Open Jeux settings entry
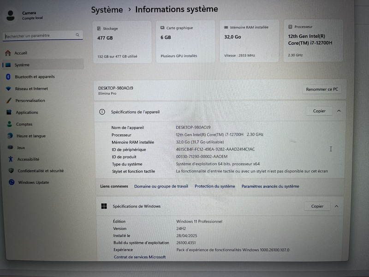The width and height of the screenshot is (369, 277). click(x=45, y=147)
